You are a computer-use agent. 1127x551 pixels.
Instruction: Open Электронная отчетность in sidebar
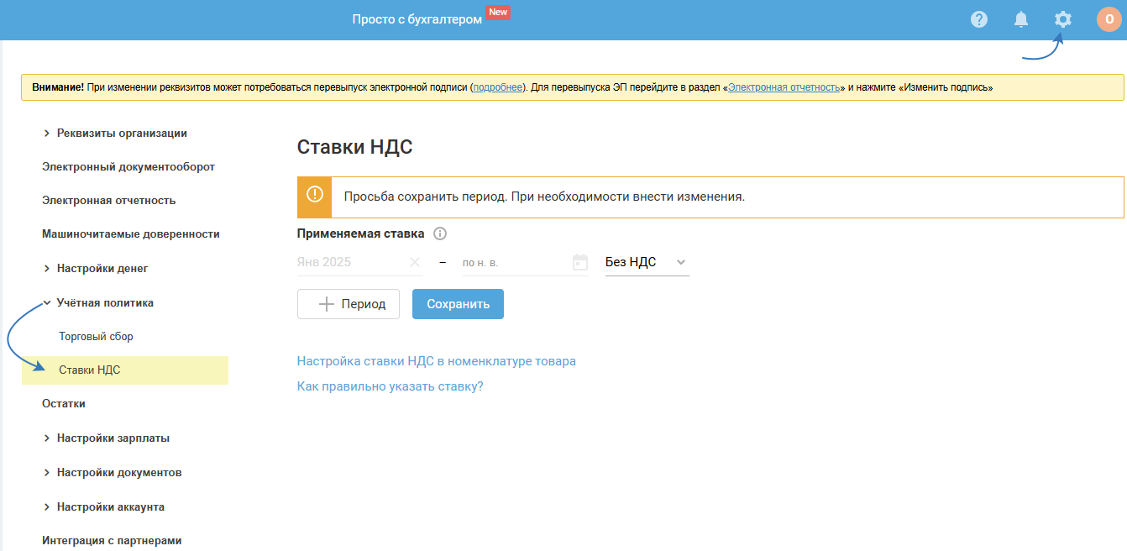tap(108, 201)
